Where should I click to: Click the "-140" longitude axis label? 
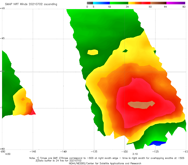tap(63, 152)
